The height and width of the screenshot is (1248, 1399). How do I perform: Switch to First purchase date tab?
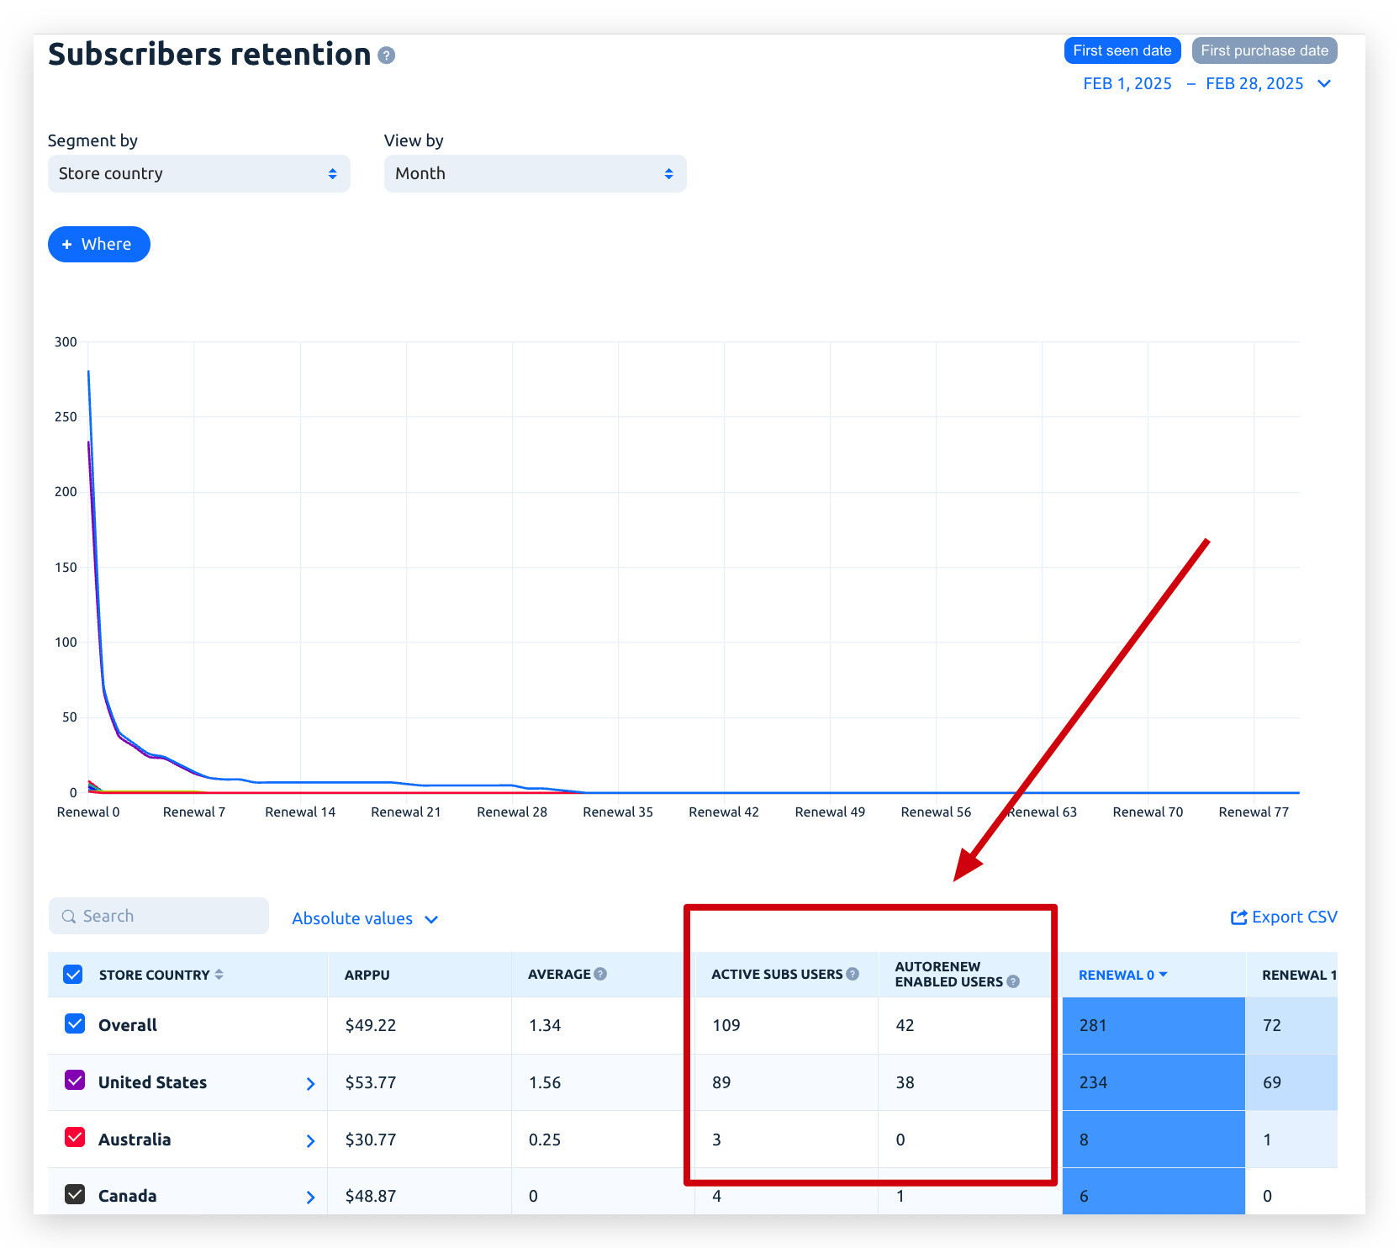coord(1264,50)
